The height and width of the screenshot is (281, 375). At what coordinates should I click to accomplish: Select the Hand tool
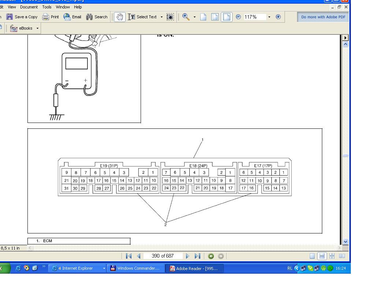pos(119,17)
